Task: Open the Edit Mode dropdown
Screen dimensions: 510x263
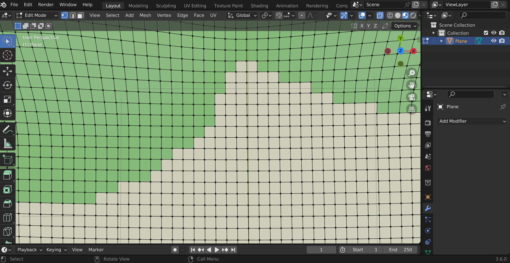Action: pyautogui.click(x=37, y=15)
